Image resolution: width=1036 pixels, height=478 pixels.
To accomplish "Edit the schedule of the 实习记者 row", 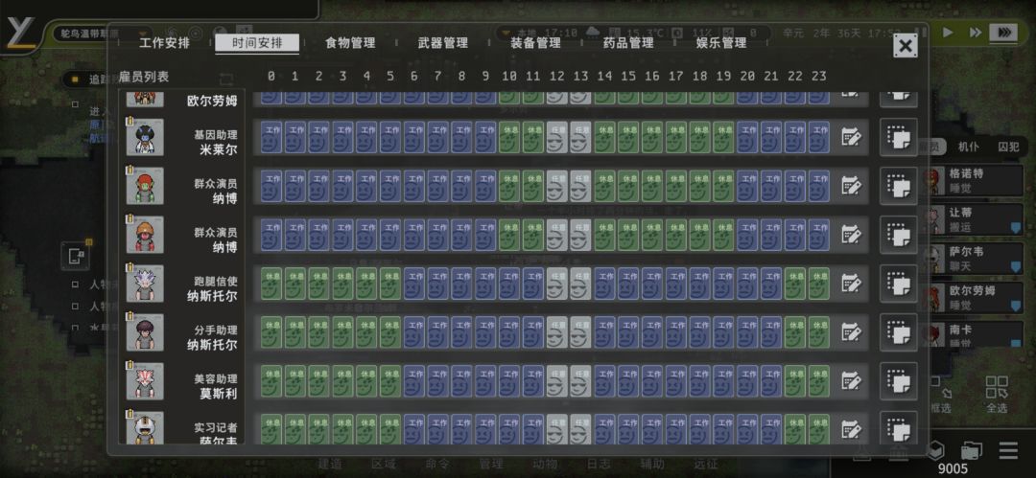I will (x=851, y=430).
